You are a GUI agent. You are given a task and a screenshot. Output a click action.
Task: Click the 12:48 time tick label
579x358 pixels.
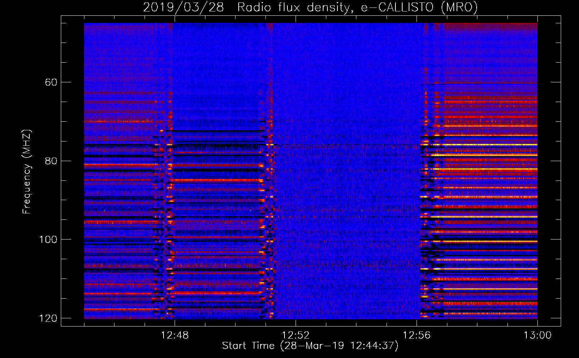pos(175,335)
